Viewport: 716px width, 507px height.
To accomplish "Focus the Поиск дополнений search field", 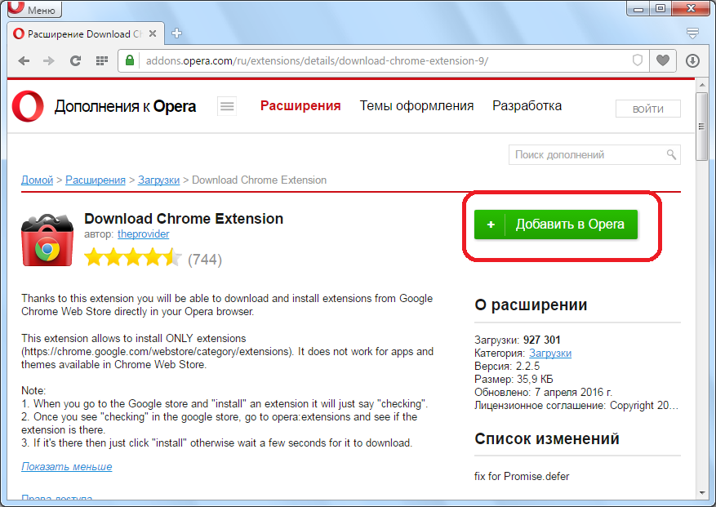I will click(x=586, y=154).
